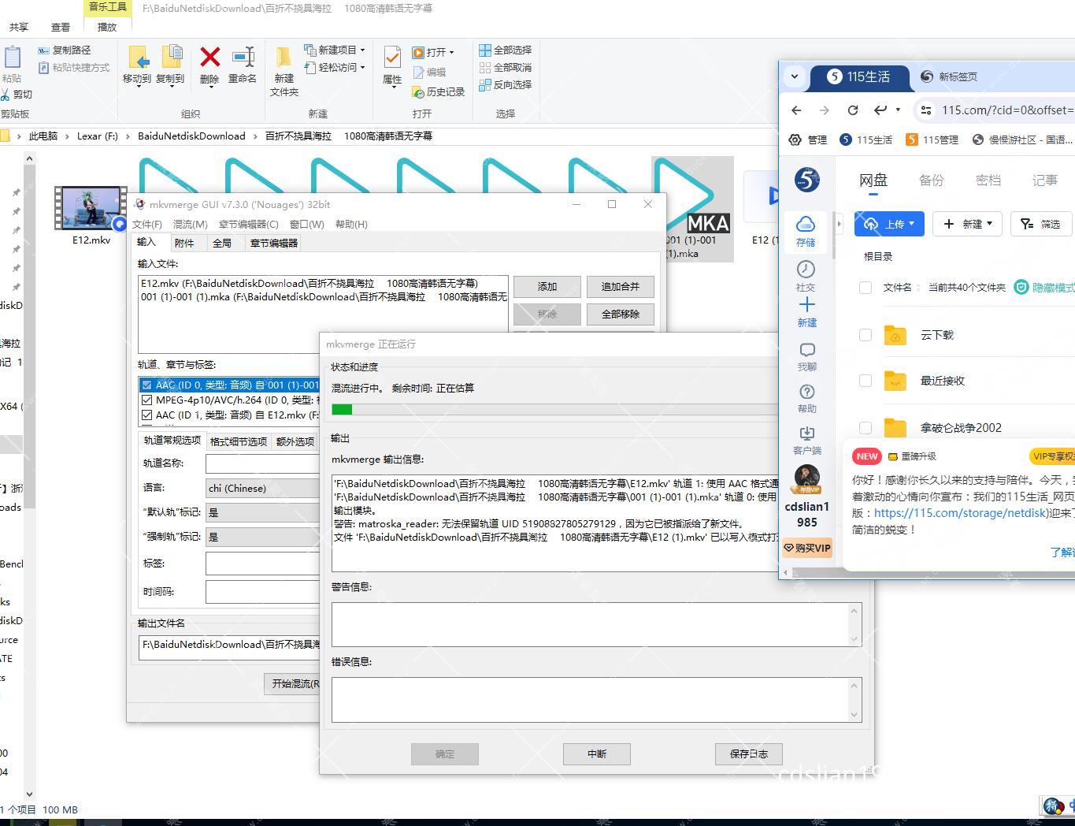
Task: Uncheck the MPEG-4p10/AVC/h.264 track checkbox
Action: click(147, 400)
